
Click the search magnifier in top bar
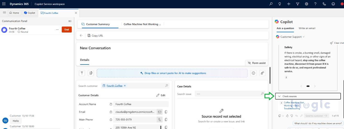click(x=271, y=4)
